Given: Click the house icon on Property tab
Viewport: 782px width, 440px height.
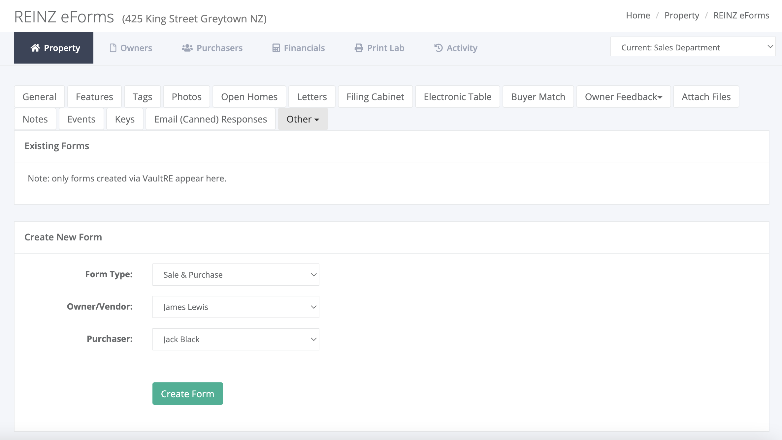Looking at the screenshot, I should click(35, 48).
